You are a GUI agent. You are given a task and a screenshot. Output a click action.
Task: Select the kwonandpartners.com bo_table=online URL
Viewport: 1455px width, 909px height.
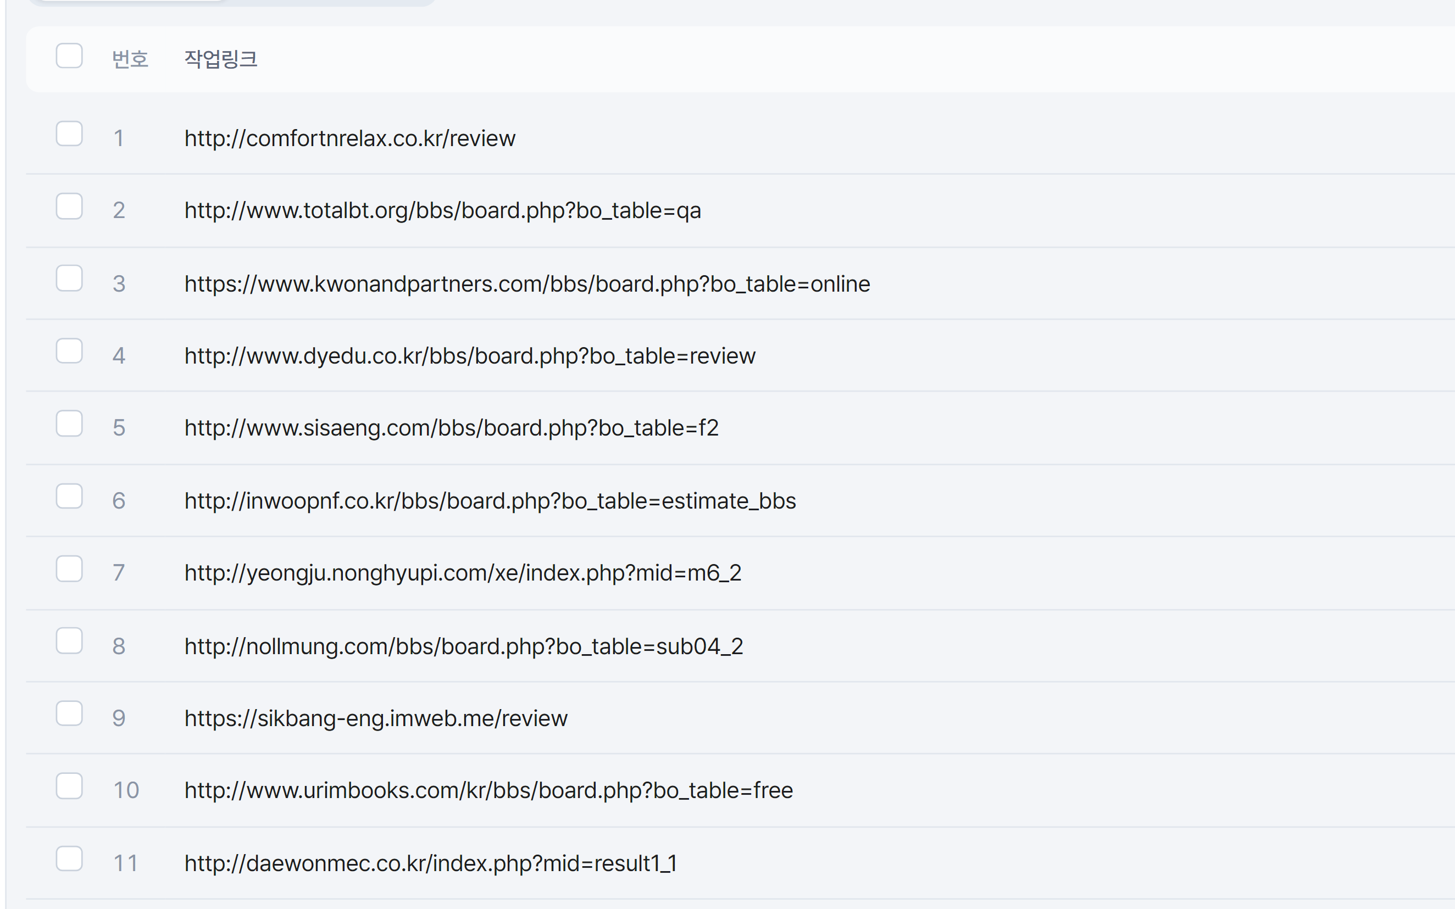point(527,285)
